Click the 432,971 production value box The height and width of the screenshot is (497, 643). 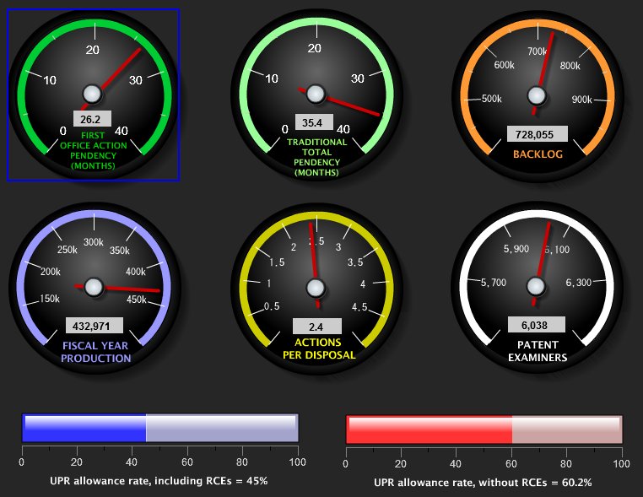[x=94, y=326]
